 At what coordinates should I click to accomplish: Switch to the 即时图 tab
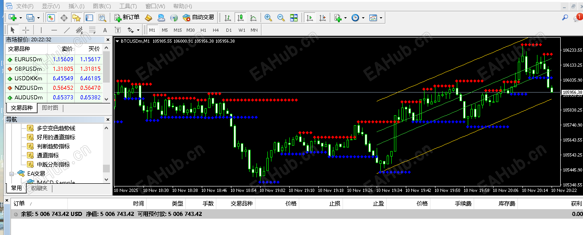pyautogui.click(x=50, y=108)
